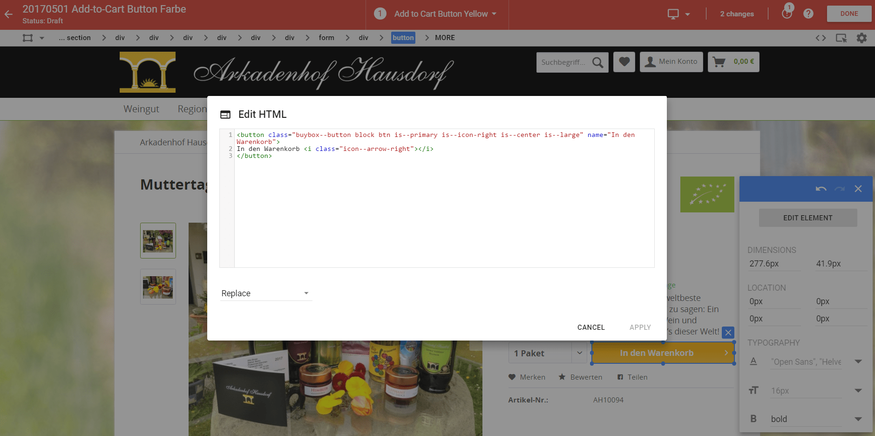
Task: Click the back arrow in the header
Action: coord(9,14)
